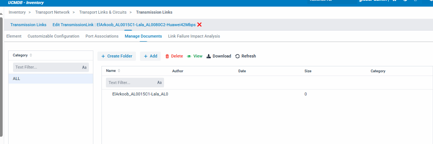The width and height of the screenshot is (433, 144).
Task: Click the Inventory breadcrumb link
Action: (17, 12)
